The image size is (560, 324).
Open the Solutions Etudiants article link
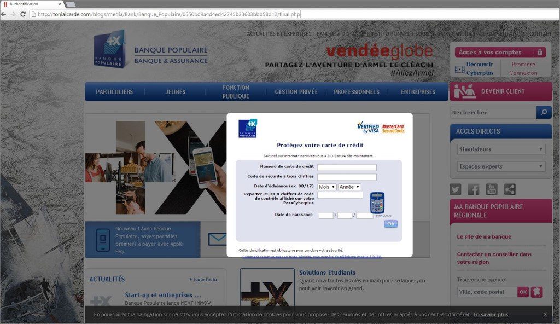coord(327,273)
